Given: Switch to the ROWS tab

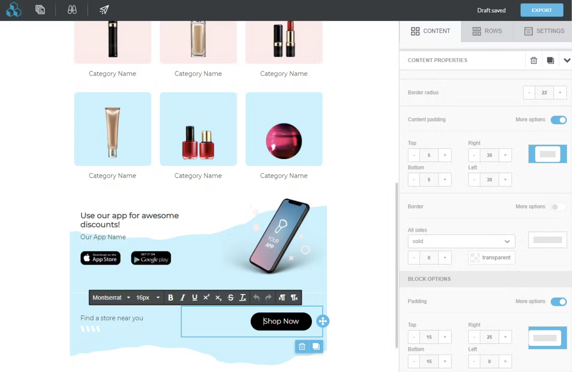Looking at the screenshot, I should click(x=487, y=31).
